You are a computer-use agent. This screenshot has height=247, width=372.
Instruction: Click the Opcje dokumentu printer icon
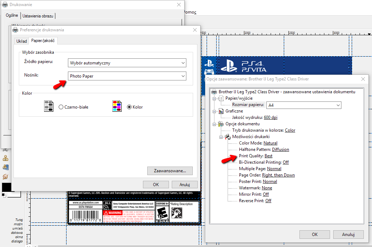220,124
